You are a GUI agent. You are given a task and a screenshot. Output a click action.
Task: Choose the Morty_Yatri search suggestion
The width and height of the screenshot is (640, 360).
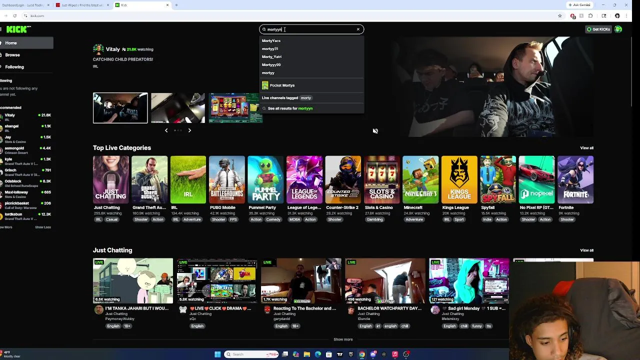point(311,57)
